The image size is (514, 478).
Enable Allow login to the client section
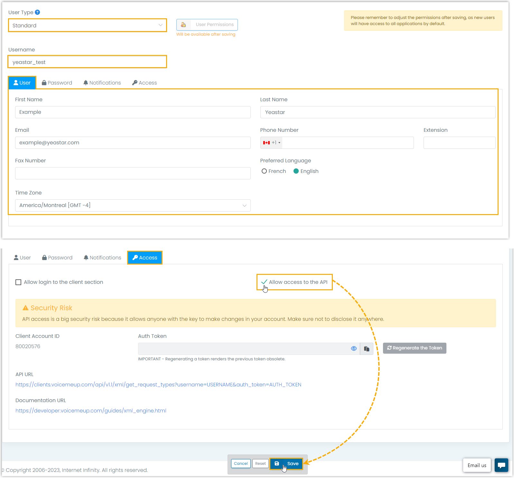click(x=18, y=282)
